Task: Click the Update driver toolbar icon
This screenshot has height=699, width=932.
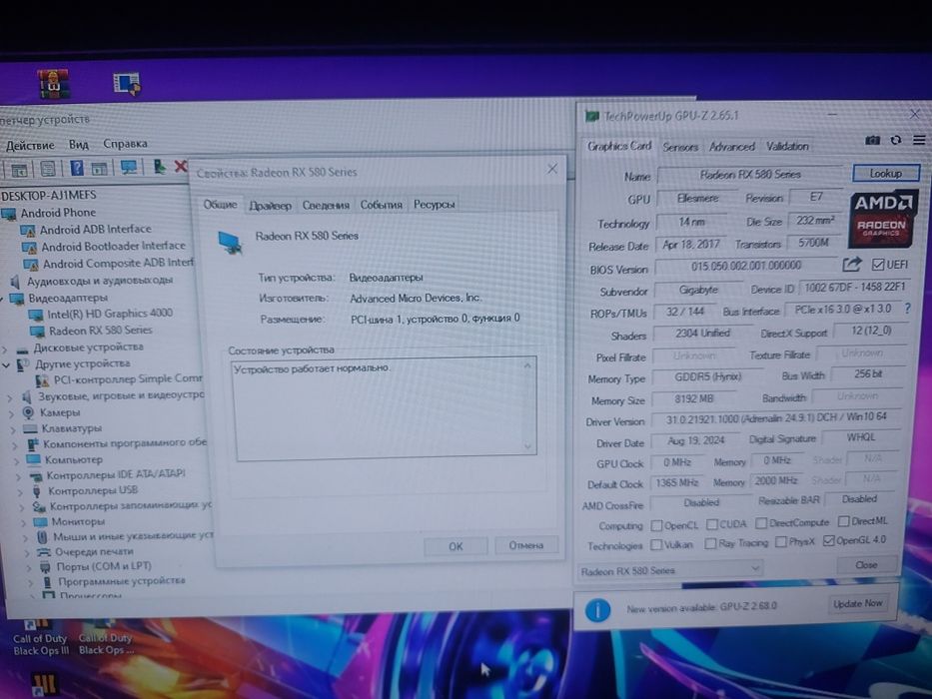Action: coord(159,167)
